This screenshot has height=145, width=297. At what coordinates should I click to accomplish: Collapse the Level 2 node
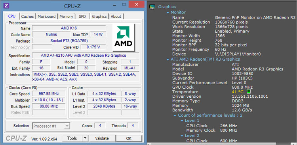pos(182,136)
